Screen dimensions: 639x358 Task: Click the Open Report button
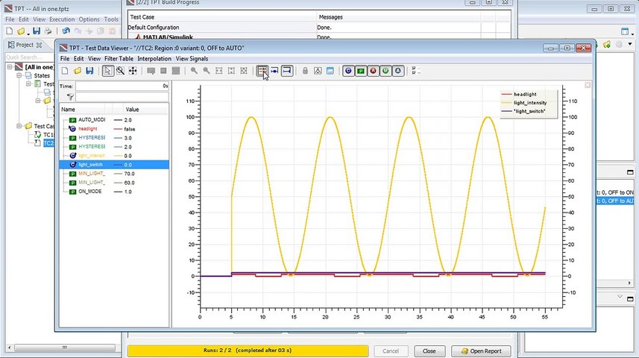point(481,351)
